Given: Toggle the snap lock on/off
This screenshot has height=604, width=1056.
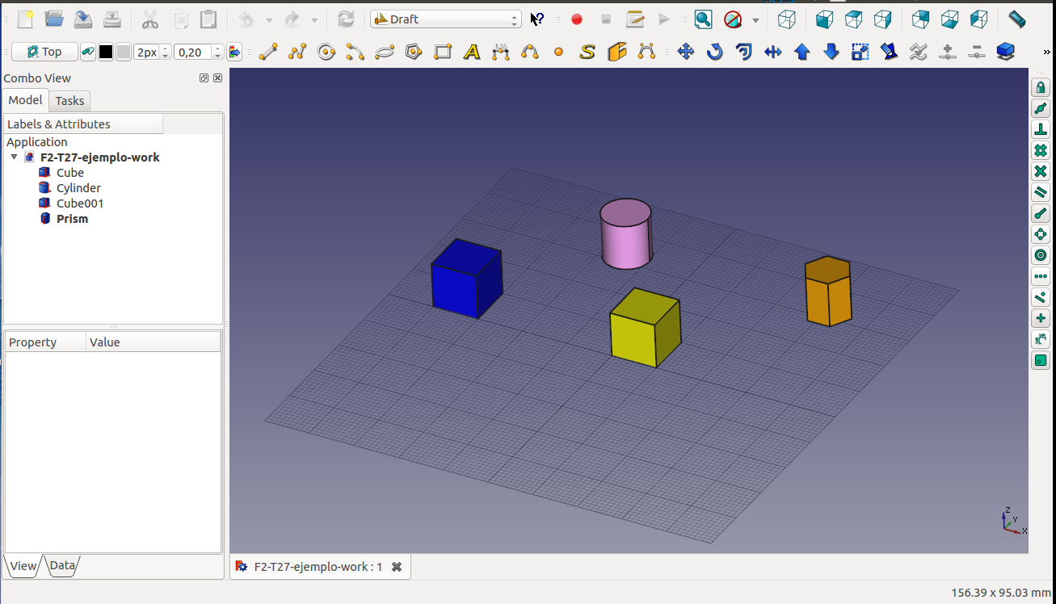Looking at the screenshot, I should [x=1041, y=88].
